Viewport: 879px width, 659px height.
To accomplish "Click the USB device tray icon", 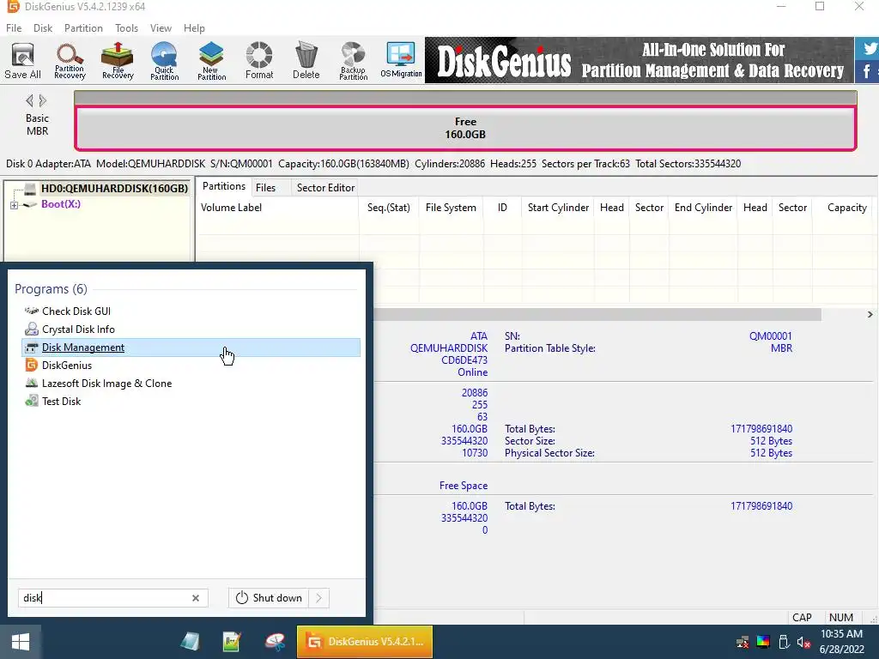I will coord(784,642).
